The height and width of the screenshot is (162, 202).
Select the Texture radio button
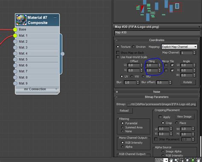(118, 46)
